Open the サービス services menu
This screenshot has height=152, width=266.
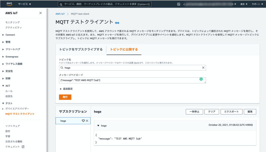tap(24, 4)
